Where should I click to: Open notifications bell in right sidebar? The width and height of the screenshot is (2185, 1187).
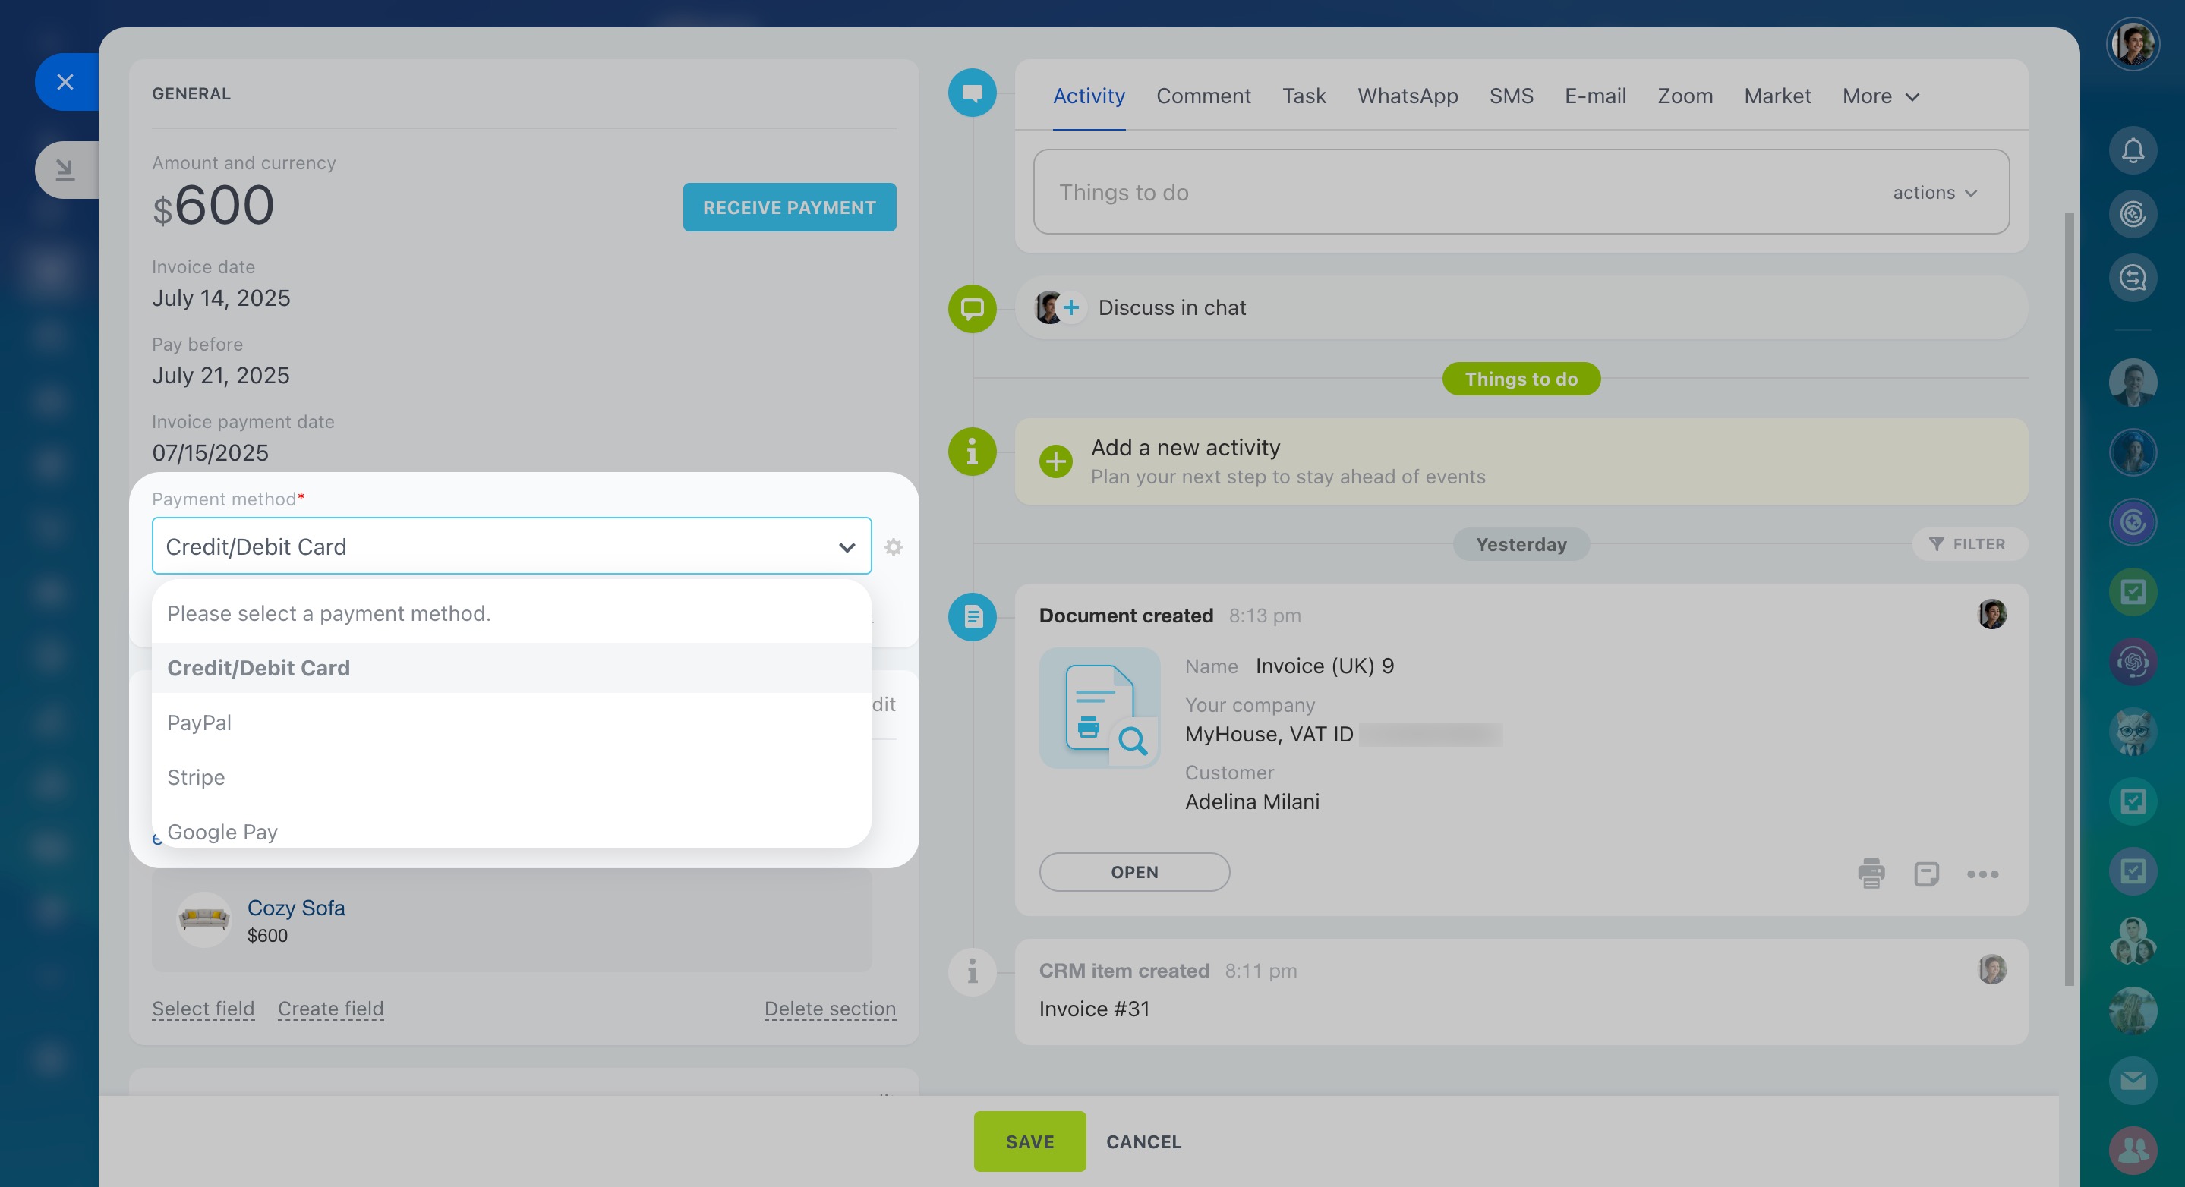(2133, 151)
